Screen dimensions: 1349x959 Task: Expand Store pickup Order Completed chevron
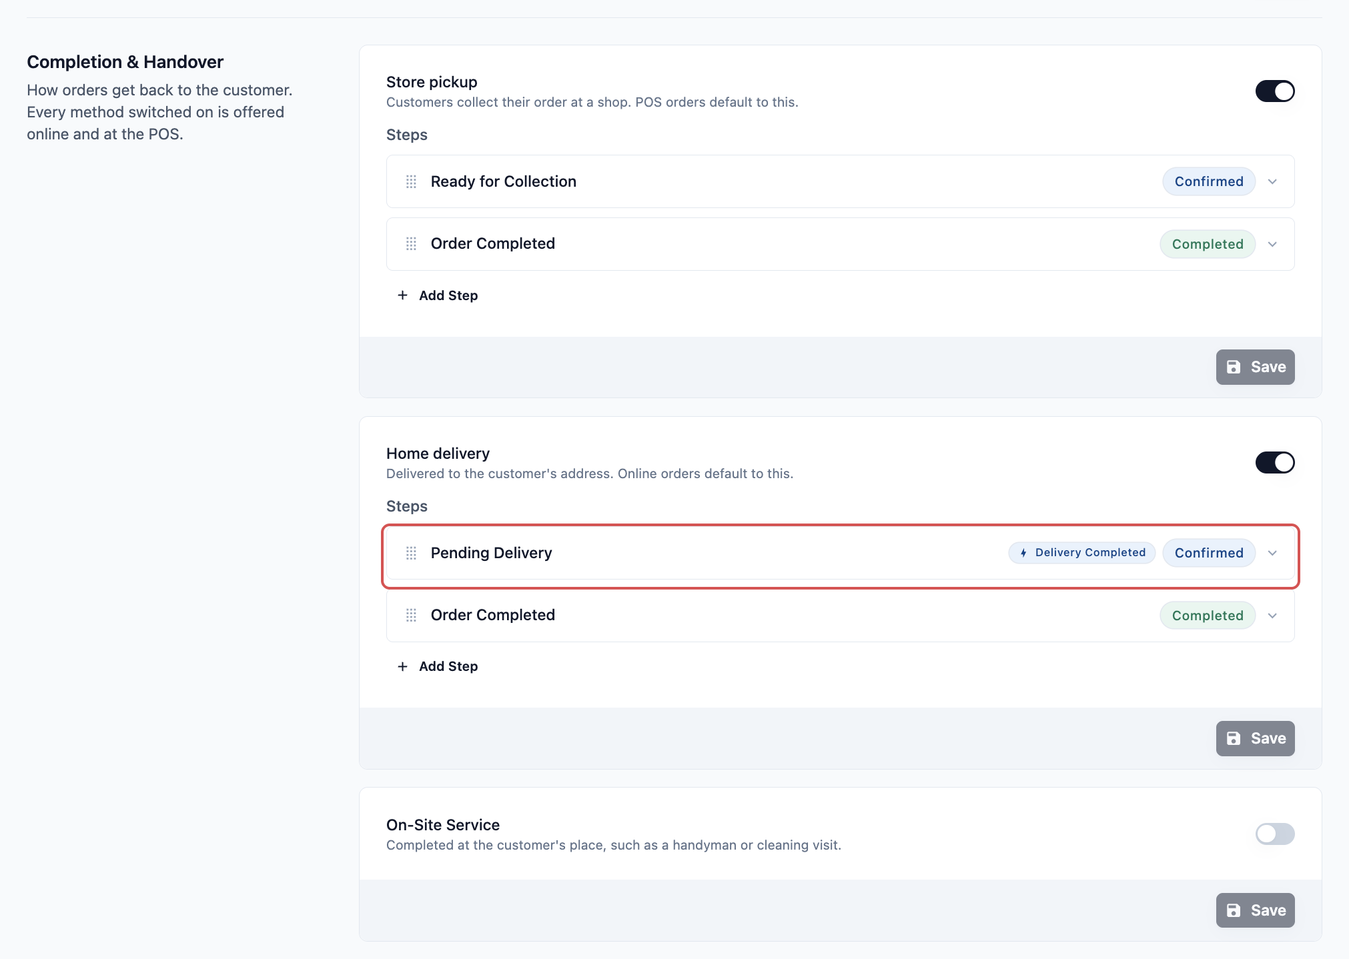(x=1272, y=244)
